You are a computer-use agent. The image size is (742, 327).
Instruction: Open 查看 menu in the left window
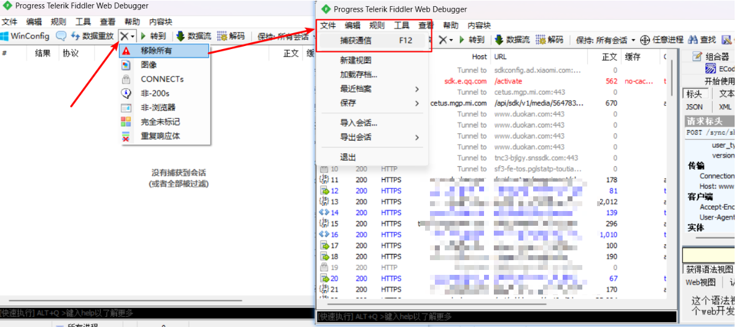[x=107, y=21]
